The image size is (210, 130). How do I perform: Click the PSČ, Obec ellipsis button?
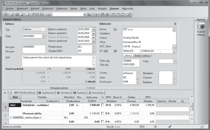[174, 47]
